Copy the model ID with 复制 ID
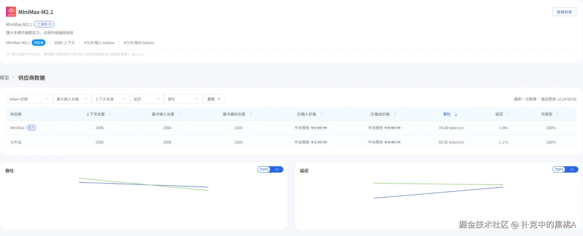The height and width of the screenshot is (236, 583). click(x=44, y=24)
